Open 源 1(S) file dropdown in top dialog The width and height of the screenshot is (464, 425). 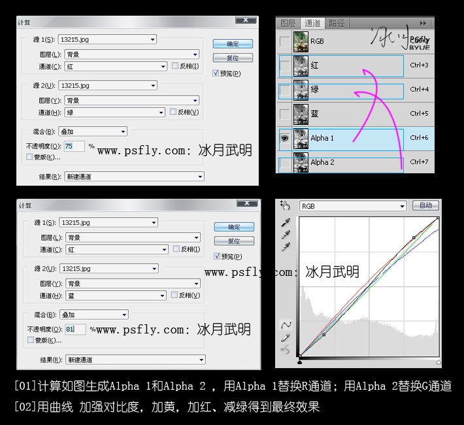point(107,39)
